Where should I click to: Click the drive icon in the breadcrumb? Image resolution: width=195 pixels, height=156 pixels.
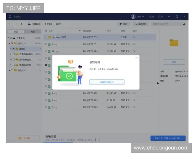click(29, 24)
